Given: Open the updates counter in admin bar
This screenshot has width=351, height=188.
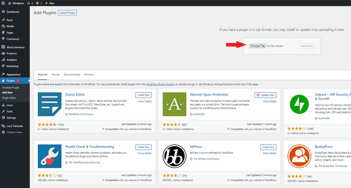Looking at the screenshot, I should [30, 3].
